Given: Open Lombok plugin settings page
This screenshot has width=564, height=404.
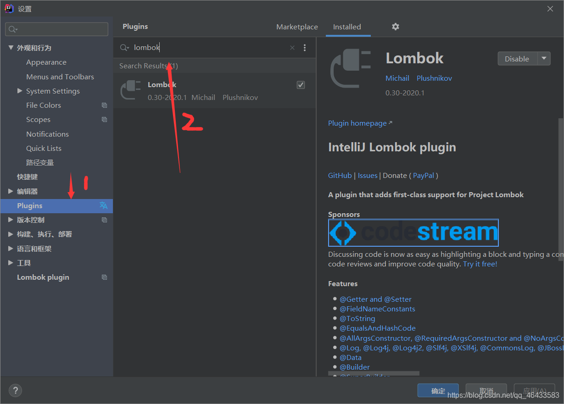Looking at the screenshot, I should tap(43, 277).
